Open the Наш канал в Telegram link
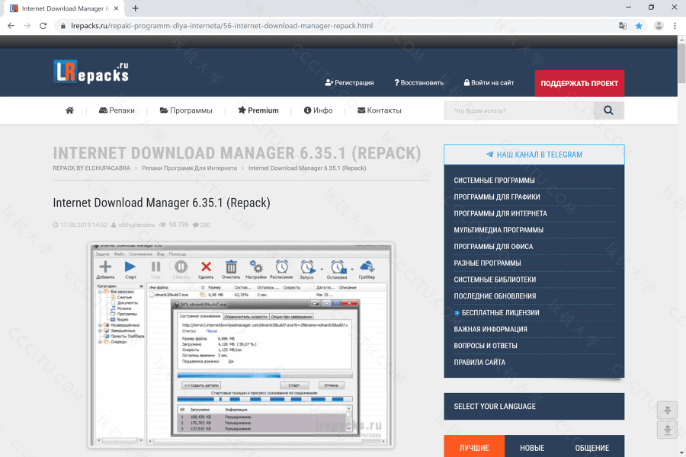 [x=534, y=155]
